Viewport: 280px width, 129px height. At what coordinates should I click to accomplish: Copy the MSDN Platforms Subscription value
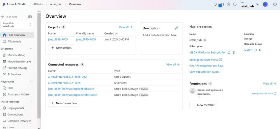pos(234,52)
